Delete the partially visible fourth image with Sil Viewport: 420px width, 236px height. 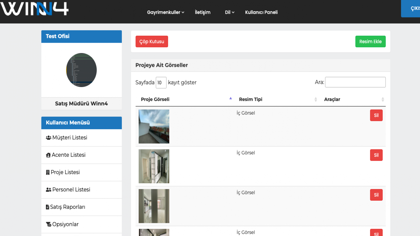(x=376, y=233)
